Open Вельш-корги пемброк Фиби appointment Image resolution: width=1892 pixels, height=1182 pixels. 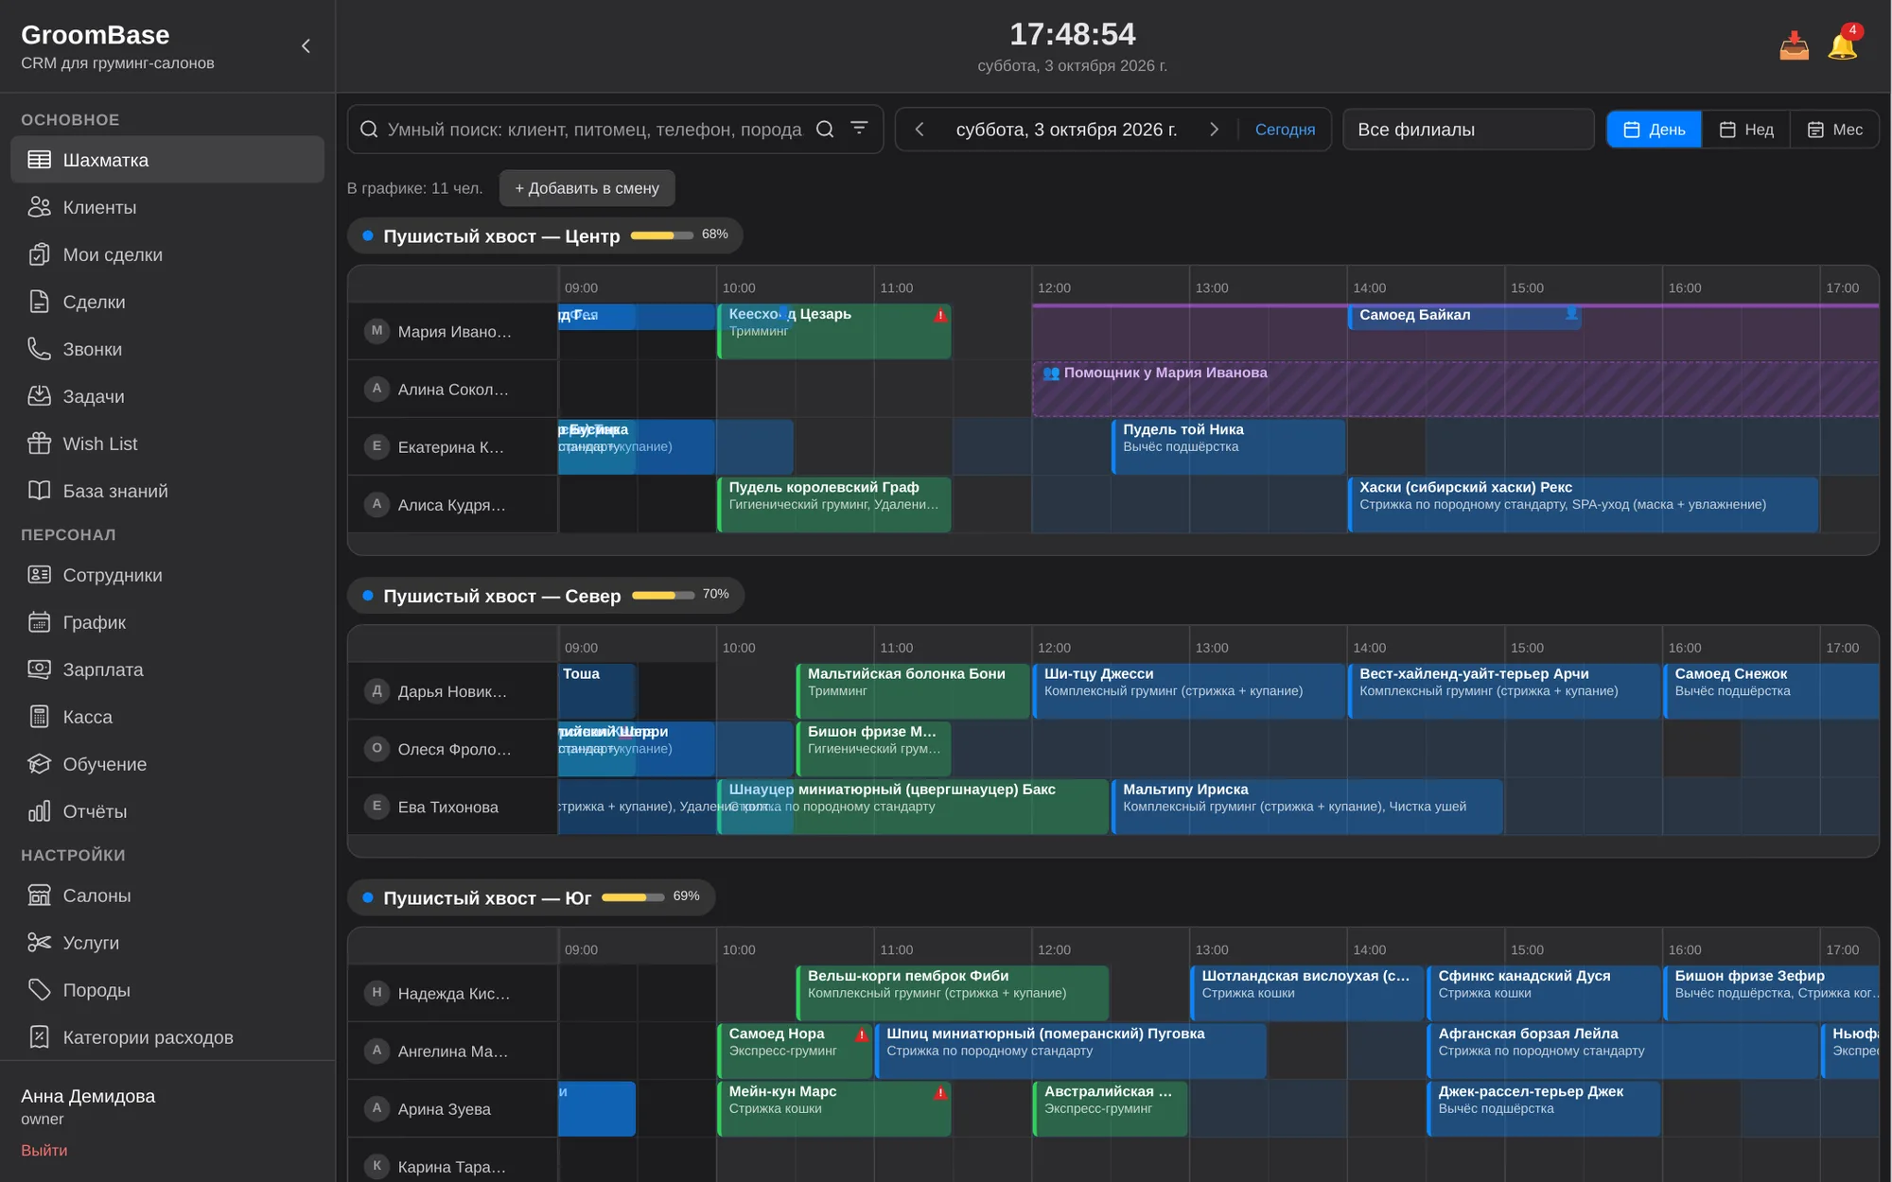tap(953, 993)
